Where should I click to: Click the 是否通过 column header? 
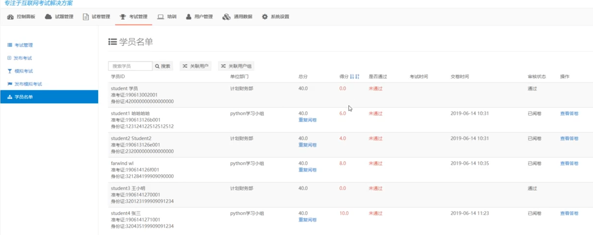[x=378, y=76]
